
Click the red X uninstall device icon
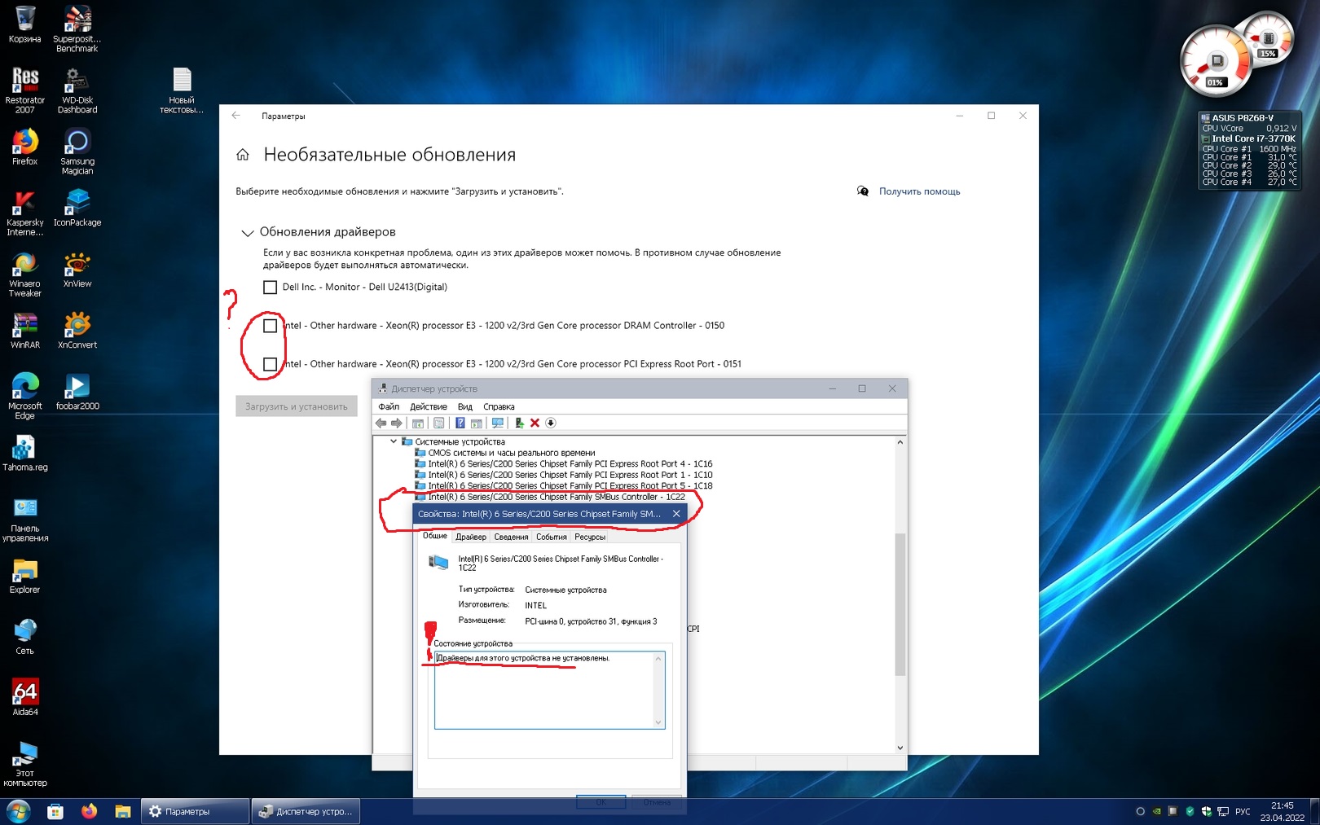coord(535,423)
